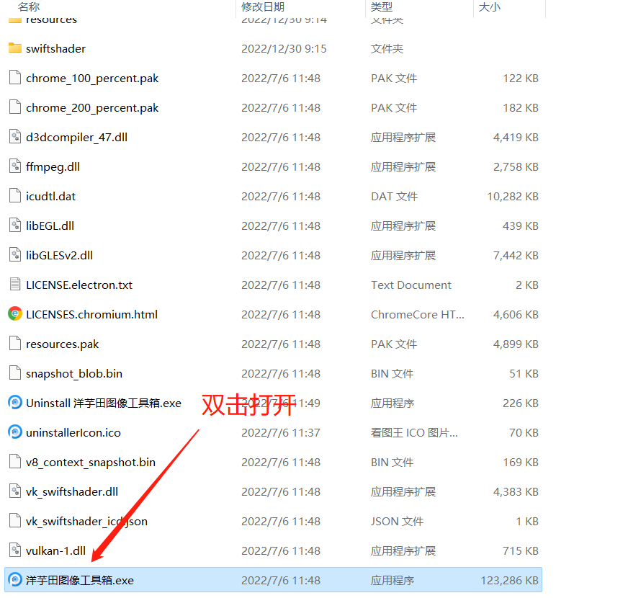
Task: Select the file name icudtl.dat
Action: coord(50,197)
